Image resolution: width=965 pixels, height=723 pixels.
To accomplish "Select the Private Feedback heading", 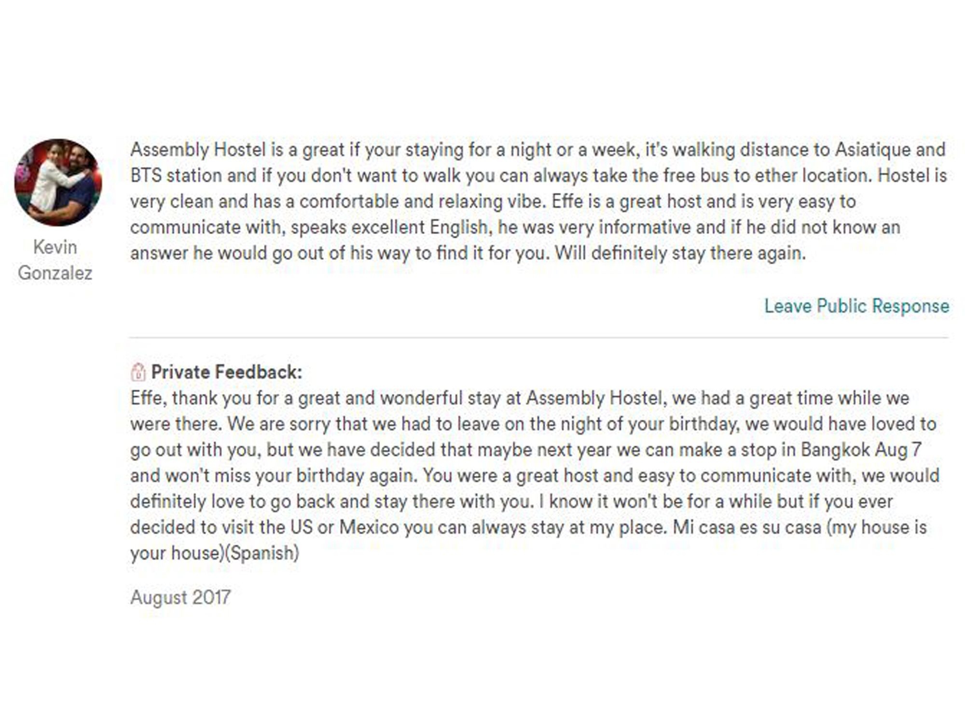I will [x=227, y=372].
